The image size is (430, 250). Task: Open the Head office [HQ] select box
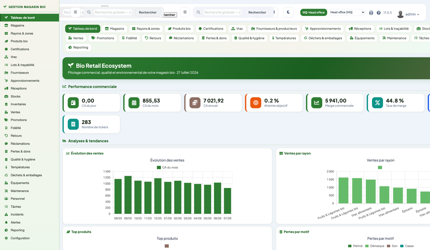pos(347,12)
